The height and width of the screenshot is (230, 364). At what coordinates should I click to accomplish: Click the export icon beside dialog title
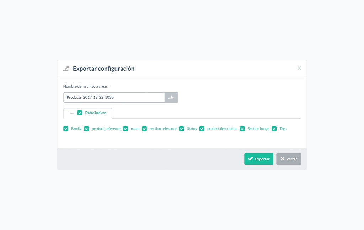click(x=66, y=69)
